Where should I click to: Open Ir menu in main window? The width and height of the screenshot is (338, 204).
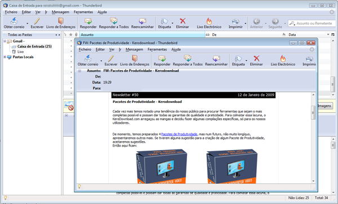[46, 12]
